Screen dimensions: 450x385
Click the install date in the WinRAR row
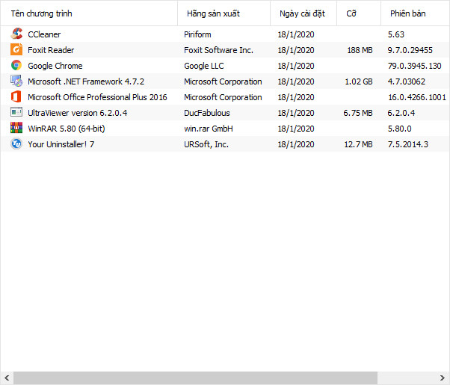point(296,129)
